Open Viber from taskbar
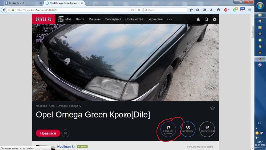Screen dimensions: 266x150 tap(260, 65)
